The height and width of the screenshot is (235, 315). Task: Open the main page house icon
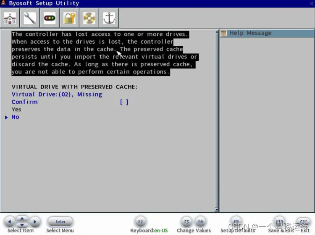tap(10, 18)
